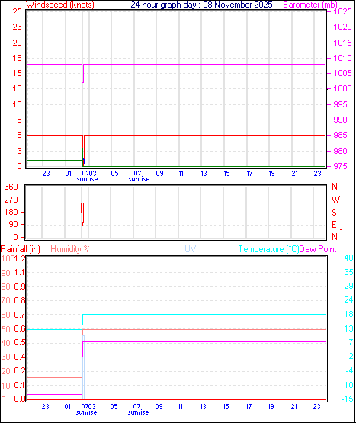This screenshot has height=426, width=356.
Task: Click the '24 hour graph day : 08 November 2025' heading
Action: pos(201,5)
